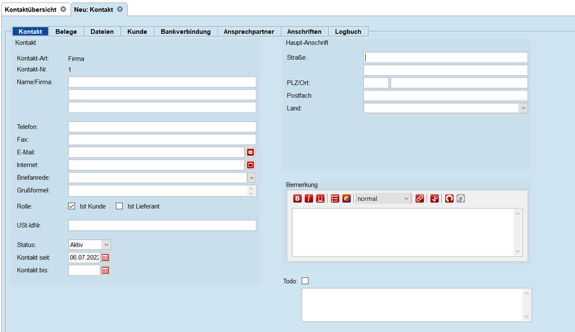
Task: Focus the first Straße input field
Action: point(445,58)
